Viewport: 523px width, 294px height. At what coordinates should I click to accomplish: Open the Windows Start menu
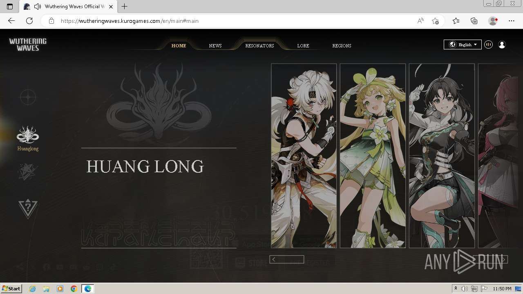click(x=11, y=288)
